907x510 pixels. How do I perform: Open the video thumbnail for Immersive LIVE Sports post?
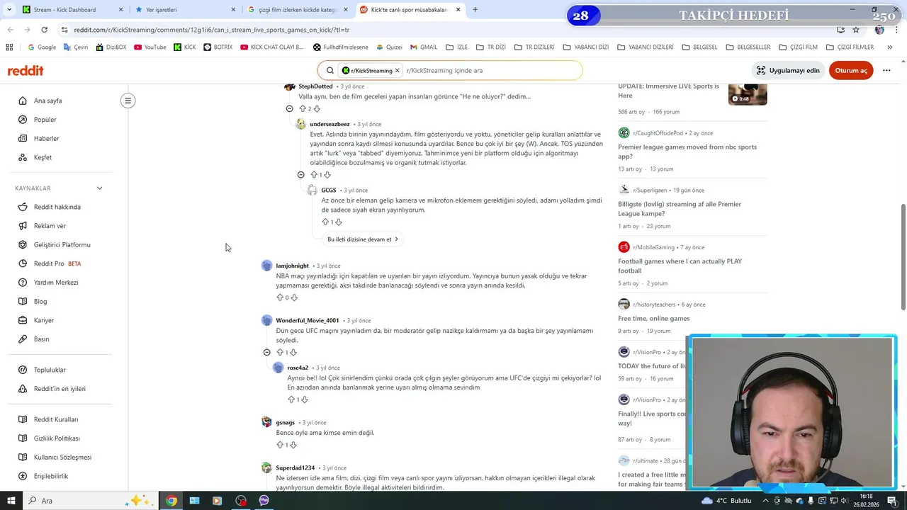pyautogui.click(x=748, y=93)
